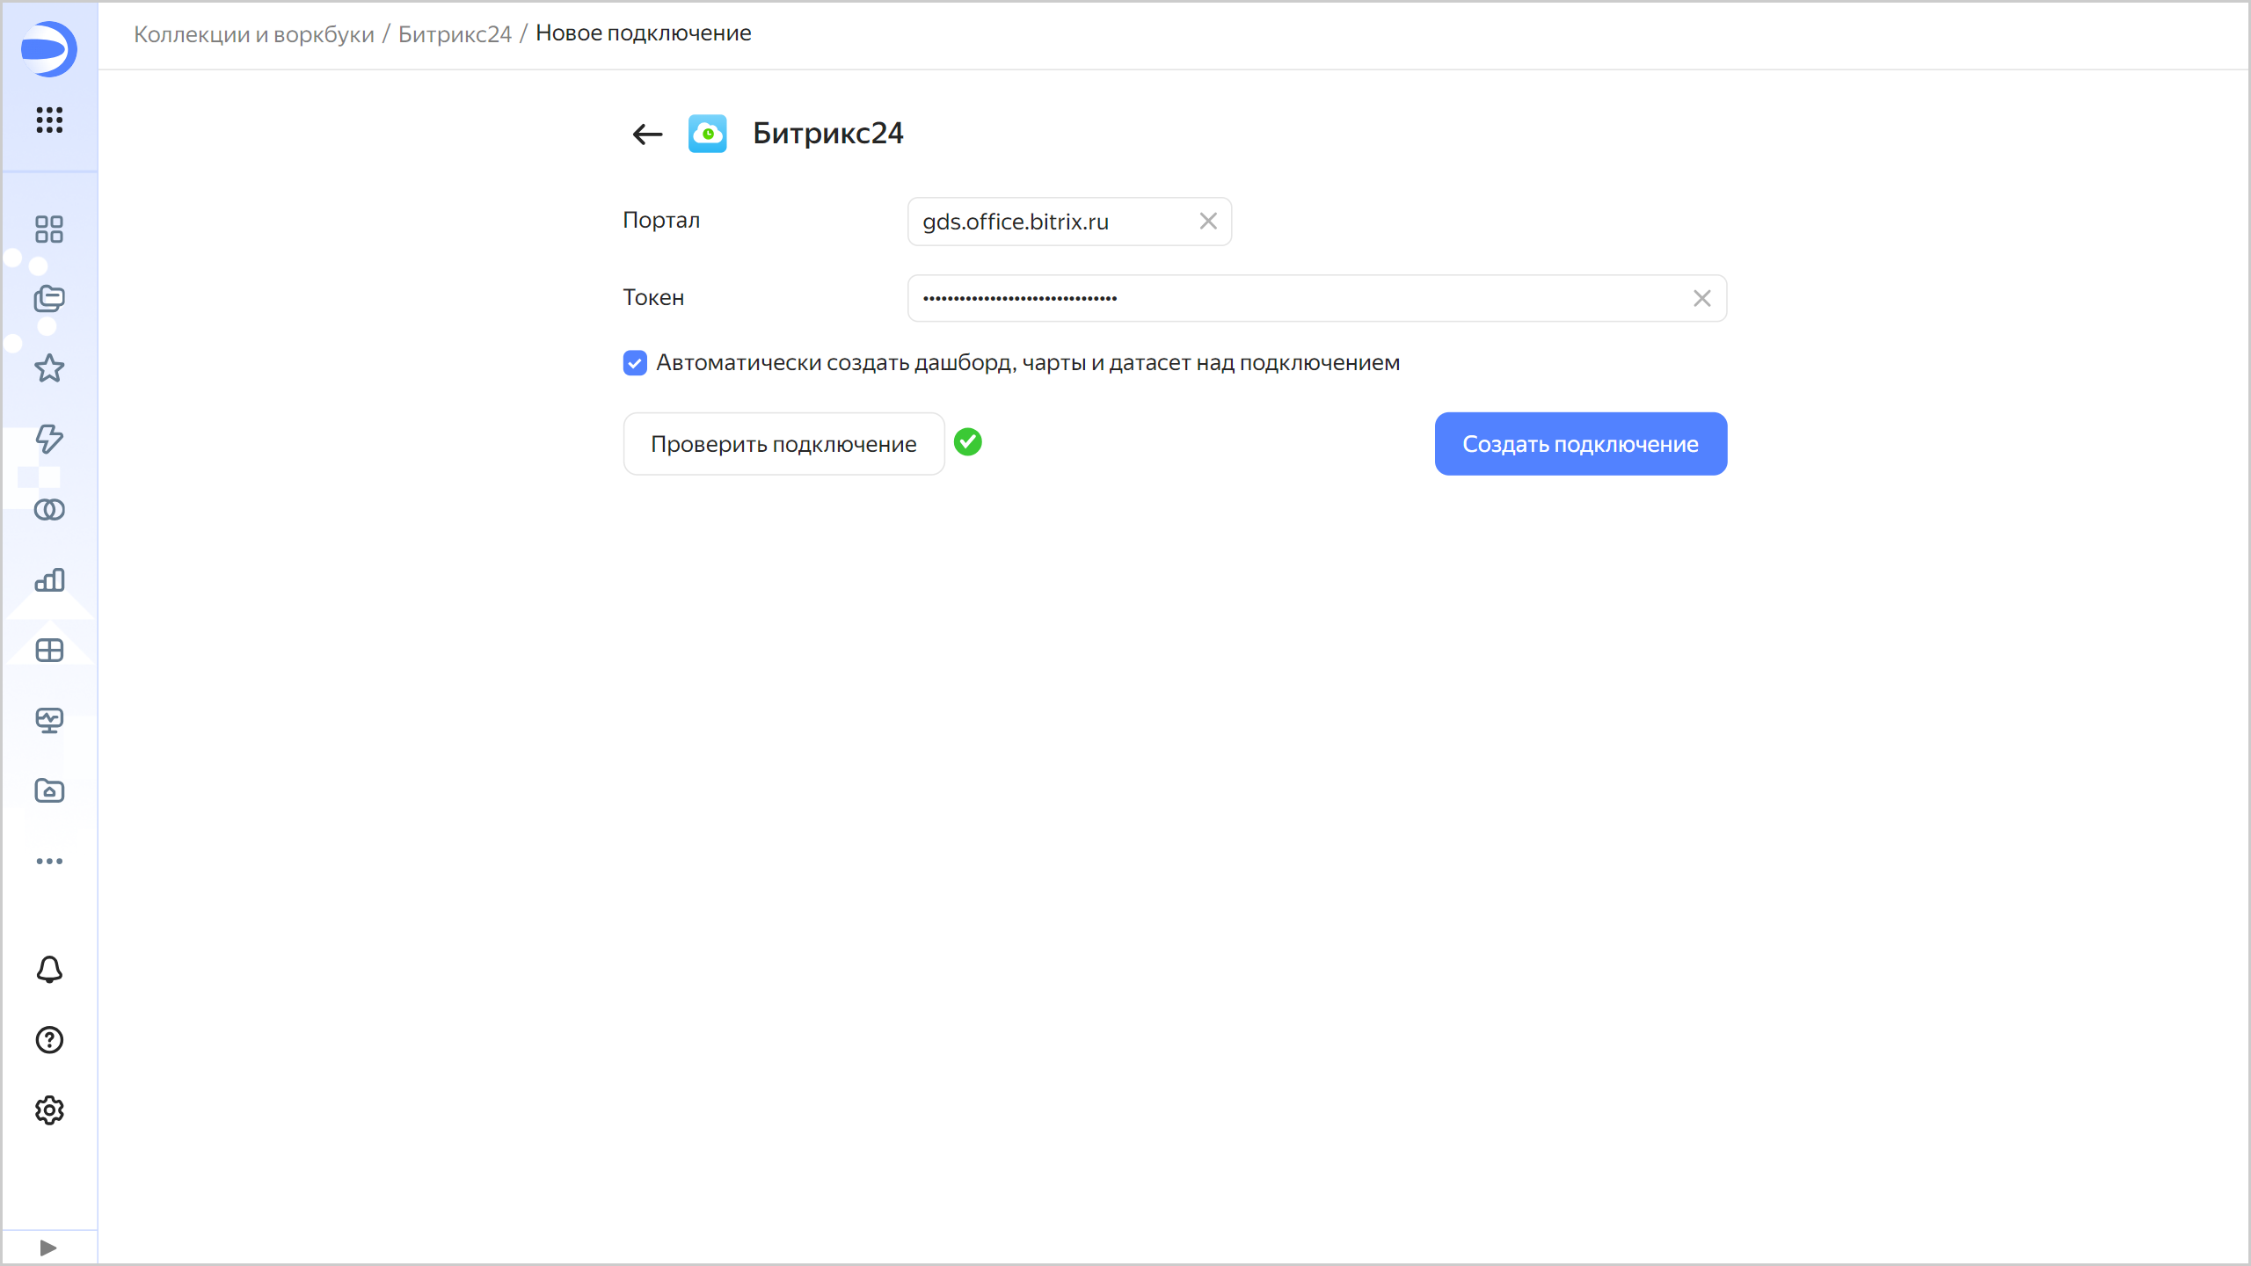
Task: Click Создать подключение button
Action: [x=1580, y=444]
